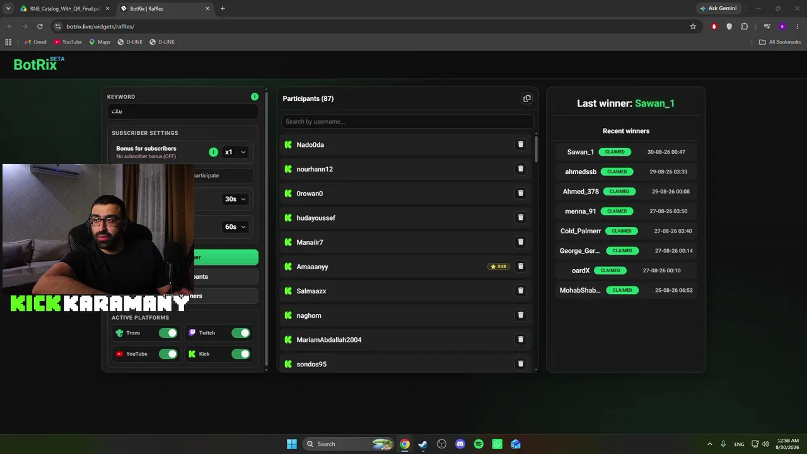This screenshot has width=807, height=454.
Task: Open the 60s duration dropdown
Action: [x=235, y=227]
